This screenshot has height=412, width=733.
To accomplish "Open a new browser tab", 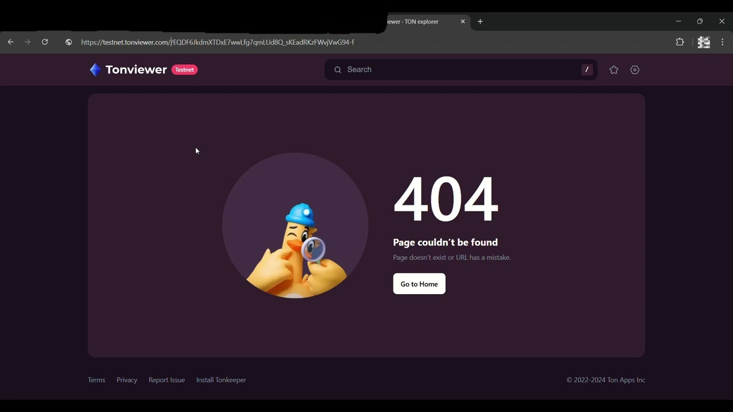I will tap(480, 22).
